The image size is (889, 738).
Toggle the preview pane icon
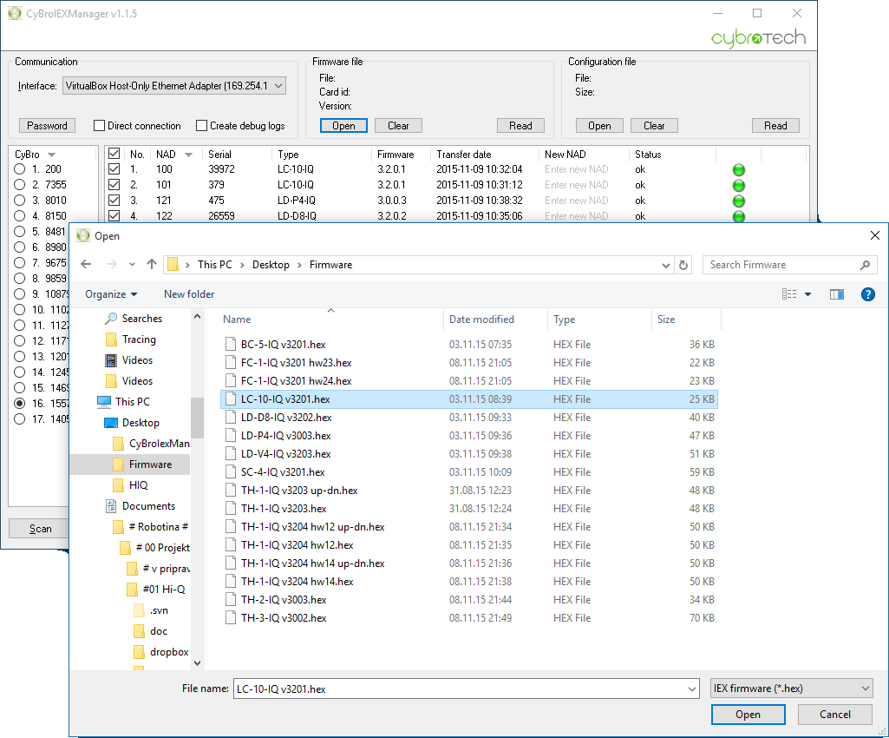point(836,294)
